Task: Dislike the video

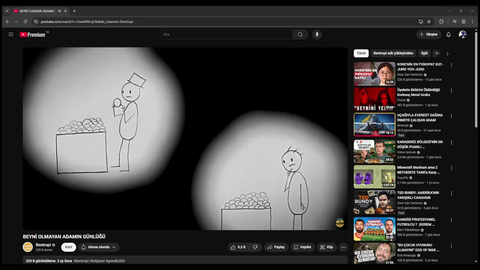Action: click(x=255, y=247)
